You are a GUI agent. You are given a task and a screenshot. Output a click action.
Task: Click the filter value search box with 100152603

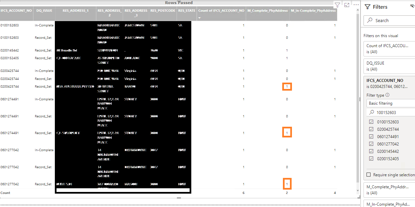tap(391, 112)
